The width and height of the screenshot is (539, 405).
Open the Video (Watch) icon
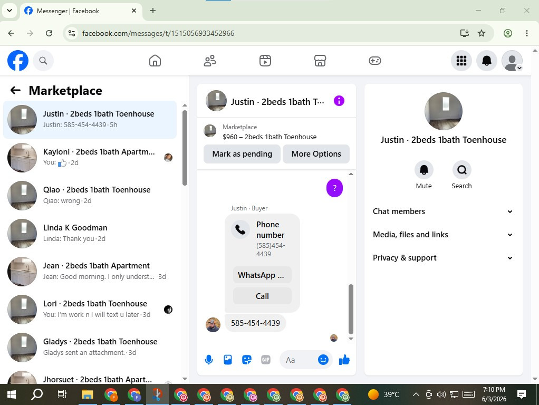coord(265,61)
